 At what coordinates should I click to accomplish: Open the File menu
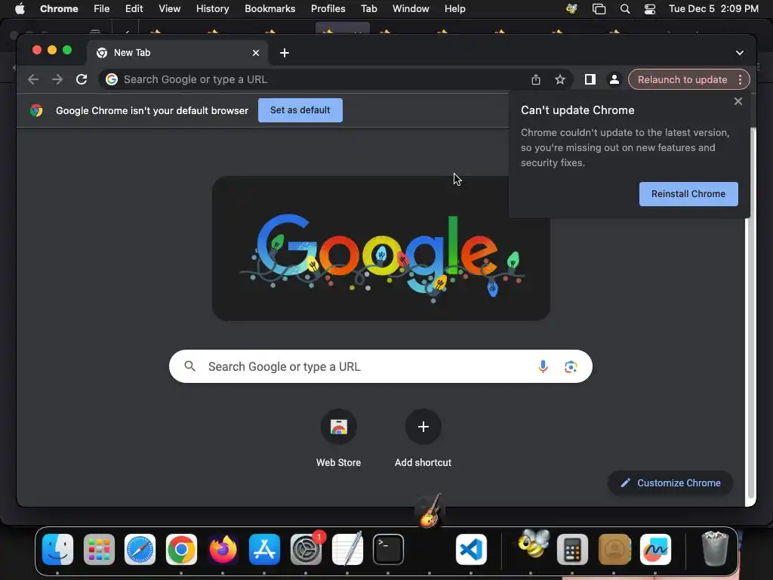pyautogui.click(x=102, y=8)
